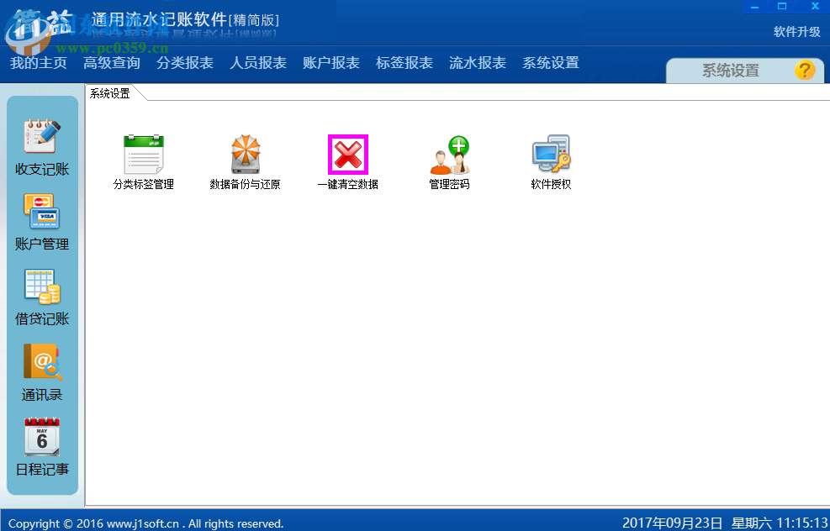Minimize the application window
The image size is (830, 531).
coord(755,7)
